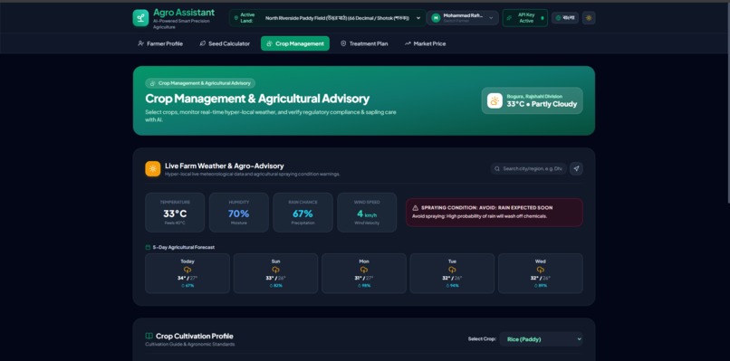Click the globe icon in Bangla button
This screenshot has height=361, width=730.
click(x=558, y=18)
